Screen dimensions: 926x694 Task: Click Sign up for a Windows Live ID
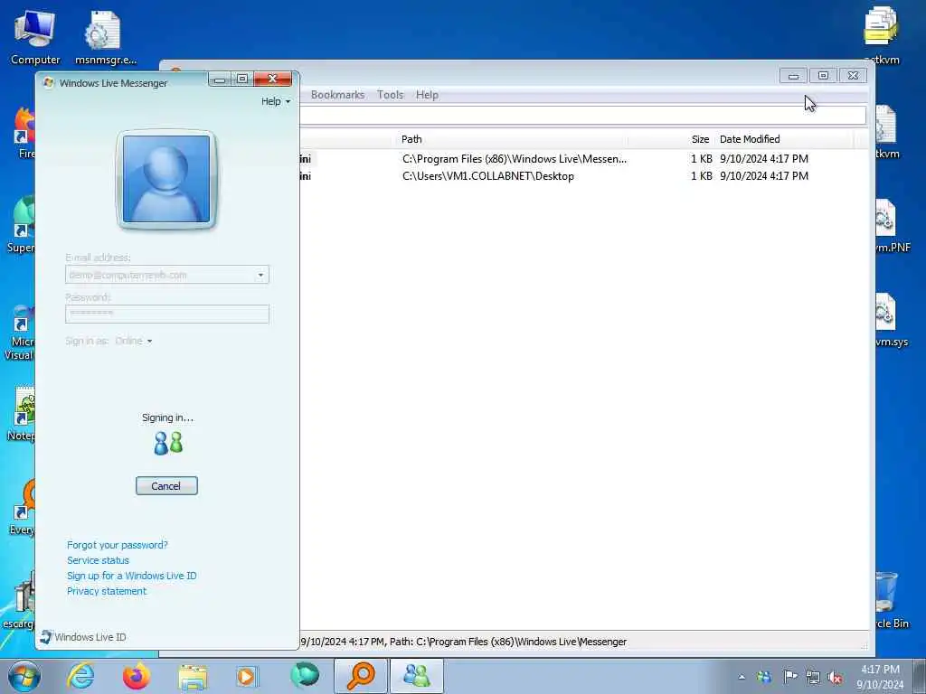click(x=132, y=576)
